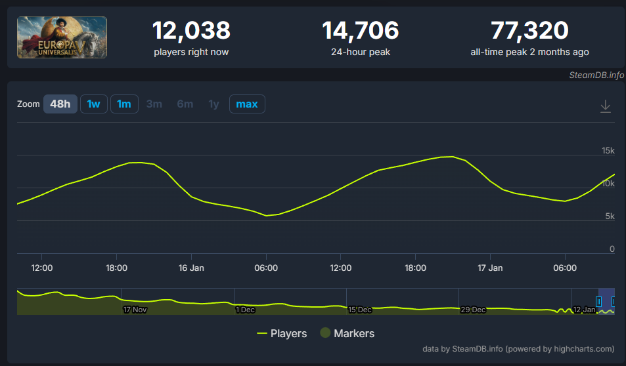The image size is (626, 366).
Task: Switch zoom to 1w
Action: pyautogui.click(x=94, y=104)
